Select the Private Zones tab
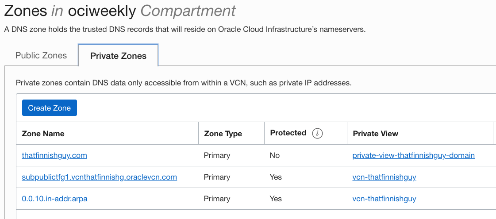Viewport: 496px width, 219px height. [118, 56]
